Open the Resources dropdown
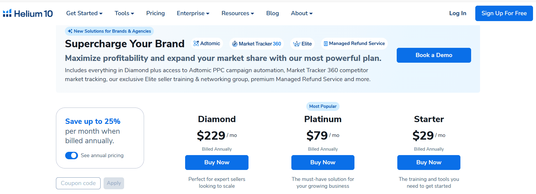Image resolution: width=536 pixels, height=194 pixels. coord(237,13)
